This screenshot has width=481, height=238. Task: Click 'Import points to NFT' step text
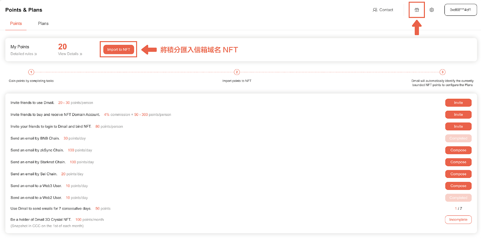pyautogui.click(x=237, y=81)
